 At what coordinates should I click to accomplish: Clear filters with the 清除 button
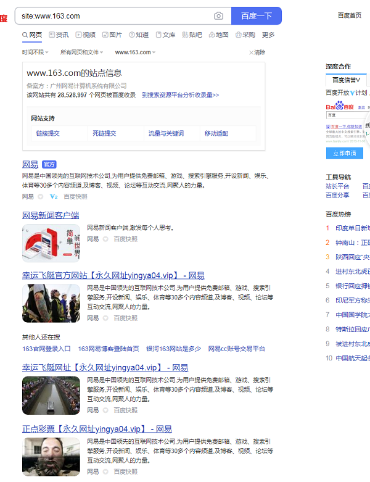(x=257, y=52)
